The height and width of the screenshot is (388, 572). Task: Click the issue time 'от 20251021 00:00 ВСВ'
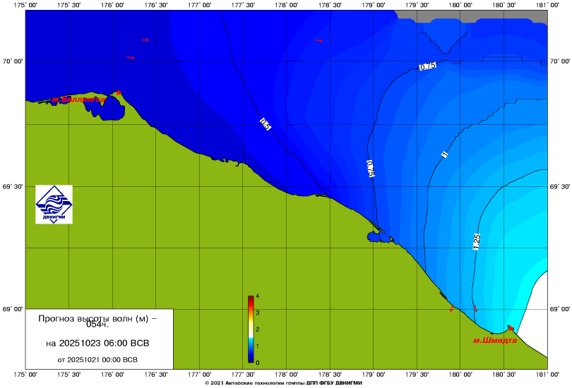point(97,359)
